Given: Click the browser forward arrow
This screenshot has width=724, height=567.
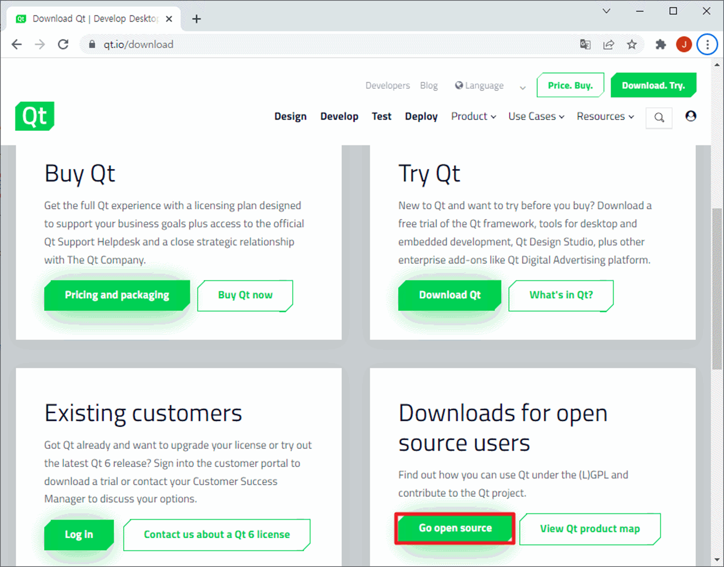Looking at the screenshot, I should coord(40,45).
